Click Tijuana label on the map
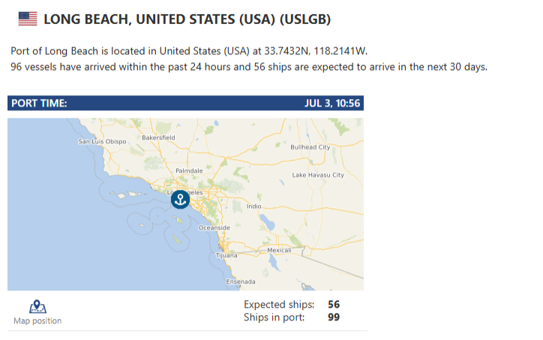 [x=226, y=255]
